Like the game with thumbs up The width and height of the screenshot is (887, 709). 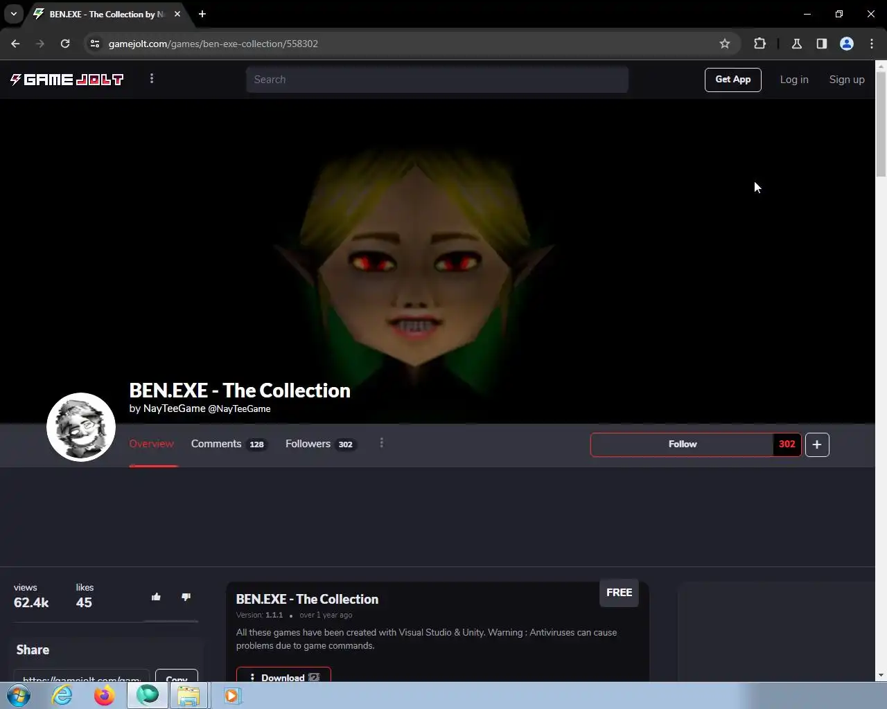(x=156, y=597)
